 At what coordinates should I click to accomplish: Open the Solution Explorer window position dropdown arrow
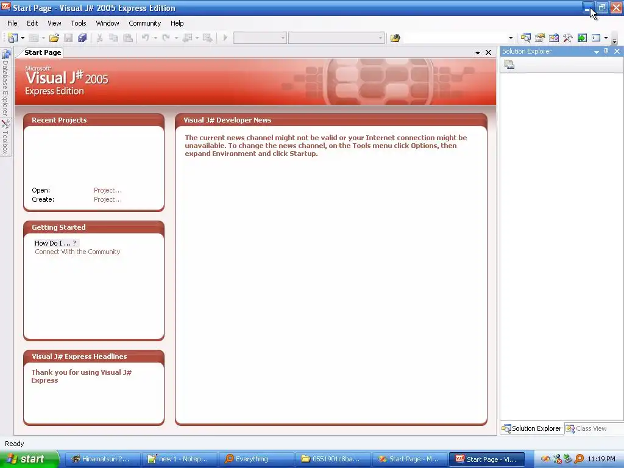(x=596, y=52)
